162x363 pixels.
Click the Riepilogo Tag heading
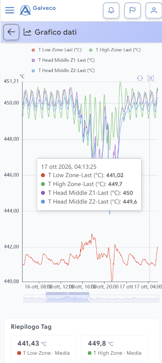pos(31,327)
